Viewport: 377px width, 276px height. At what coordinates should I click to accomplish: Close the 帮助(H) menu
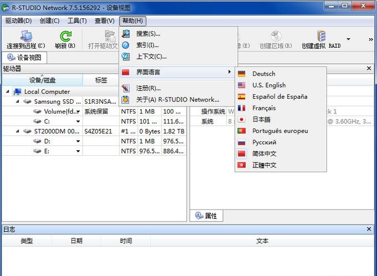pyautogui.click(x=133, y=21)
